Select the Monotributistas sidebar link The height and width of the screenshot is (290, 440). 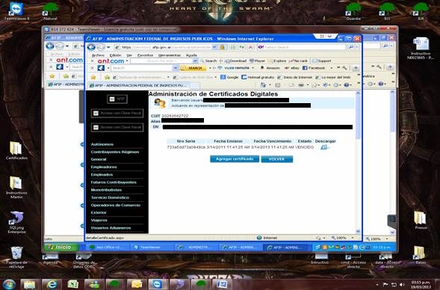tap(106, 190)
